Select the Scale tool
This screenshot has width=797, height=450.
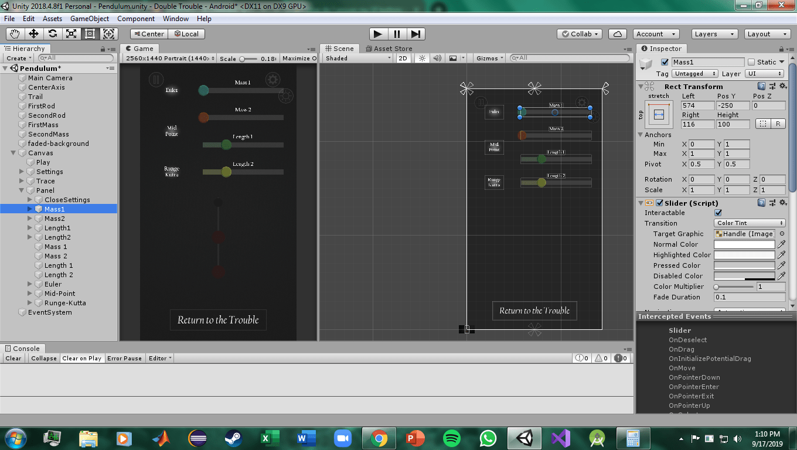pyautogui.click(x=71, y=34)
